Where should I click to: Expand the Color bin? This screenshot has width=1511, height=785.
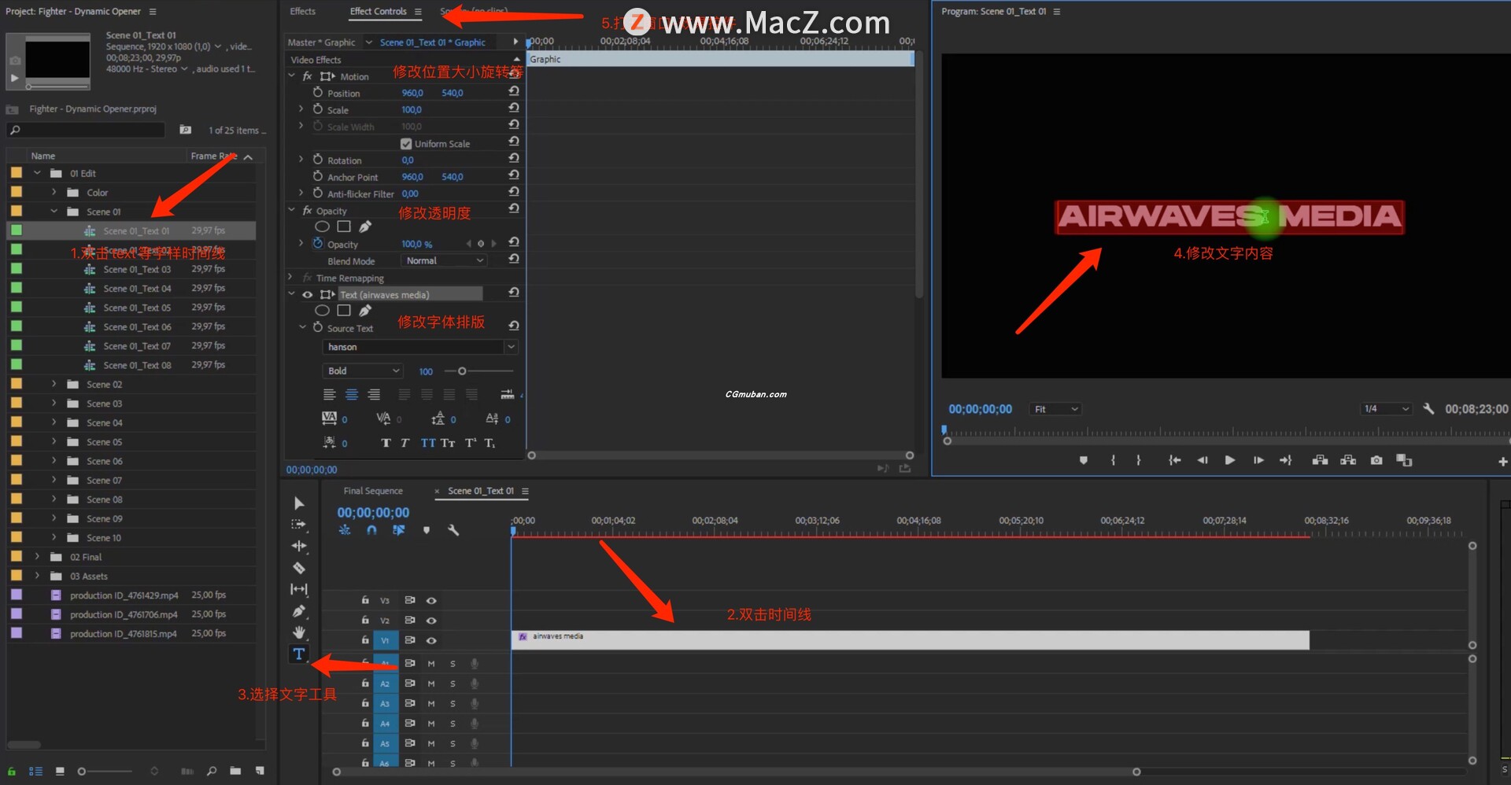point(54,192)
